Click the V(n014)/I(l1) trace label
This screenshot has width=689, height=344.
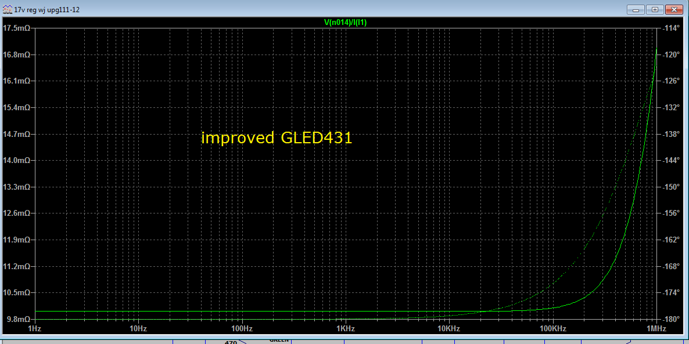345,23
